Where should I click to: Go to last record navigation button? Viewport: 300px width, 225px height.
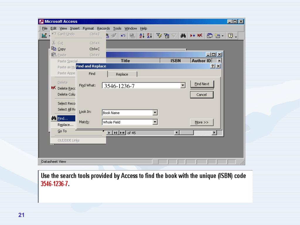(x=115, y=133)
